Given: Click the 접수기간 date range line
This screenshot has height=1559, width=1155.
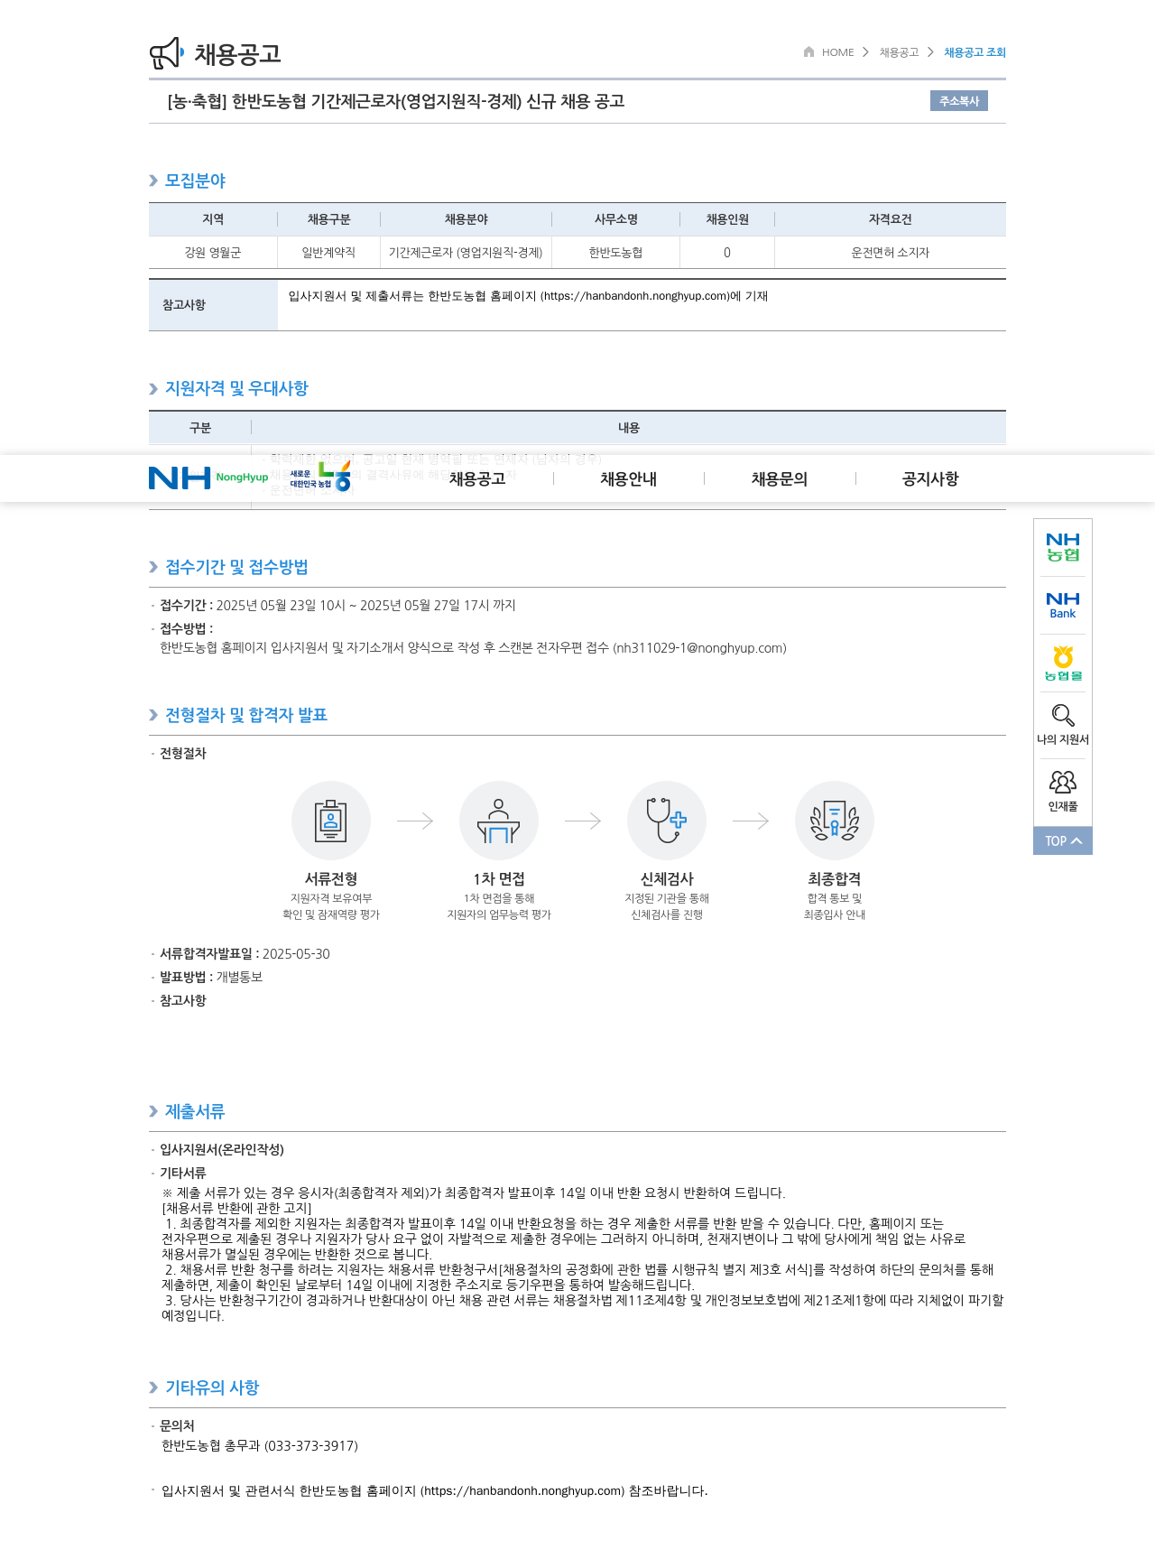Looking at the screenshot, I should (337, 606).
